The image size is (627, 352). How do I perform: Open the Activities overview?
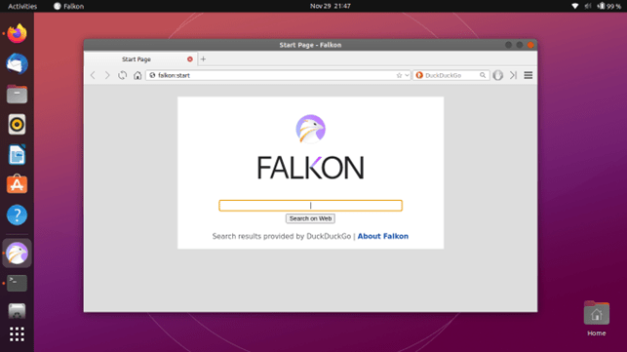(x=22, y=6)
